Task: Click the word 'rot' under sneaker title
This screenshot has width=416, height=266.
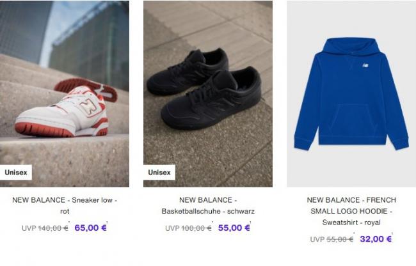Action: coord(65,212)
